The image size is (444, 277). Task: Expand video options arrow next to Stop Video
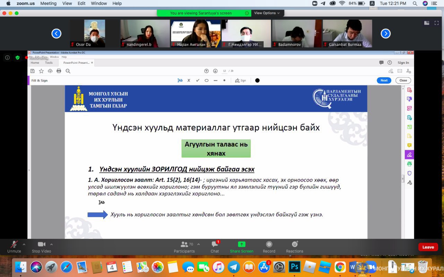51,244
